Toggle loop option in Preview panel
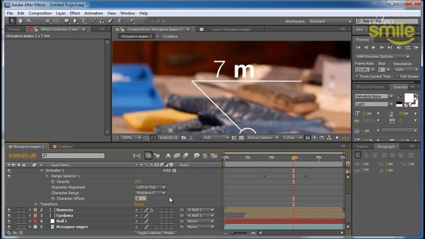The height and width of the screenshot is (239, 425). (408, 47)
